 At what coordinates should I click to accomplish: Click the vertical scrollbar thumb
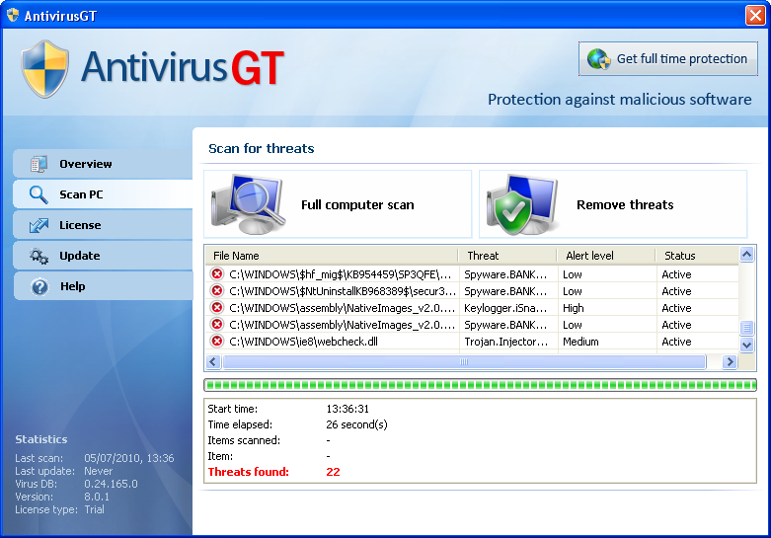(747, 328)
